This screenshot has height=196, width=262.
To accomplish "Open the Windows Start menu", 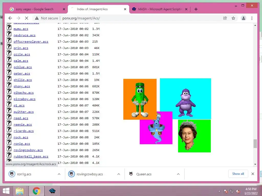I will coord(6,191).
